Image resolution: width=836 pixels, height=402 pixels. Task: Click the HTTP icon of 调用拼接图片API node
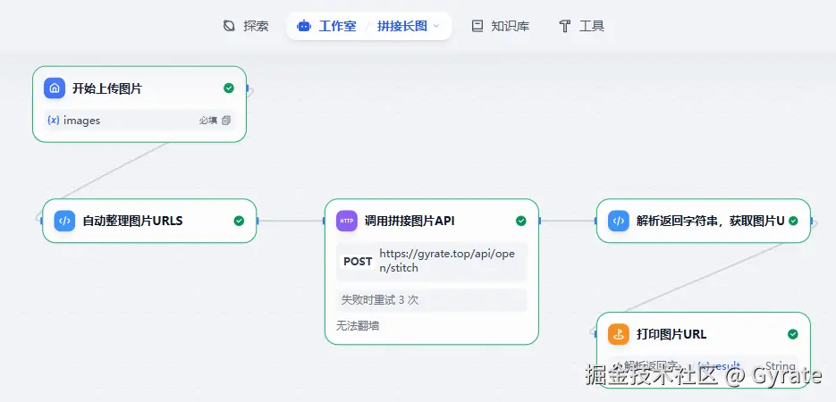347,221
